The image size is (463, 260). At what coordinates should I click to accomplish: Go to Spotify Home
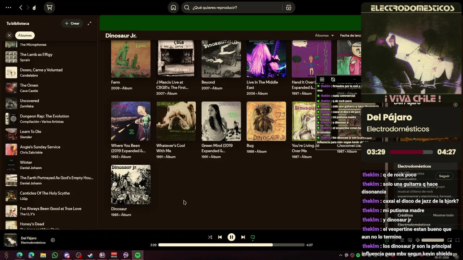point(173,7)
